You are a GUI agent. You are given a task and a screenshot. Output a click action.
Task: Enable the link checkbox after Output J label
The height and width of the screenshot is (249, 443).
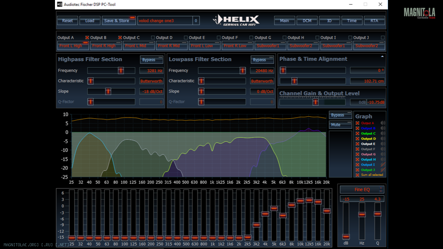[383, 37]
